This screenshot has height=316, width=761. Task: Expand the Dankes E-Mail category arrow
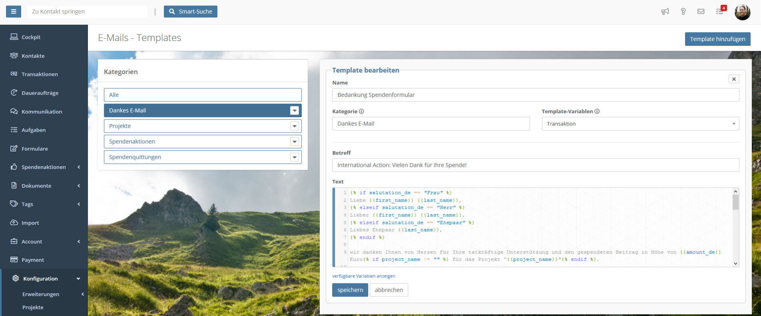295,111
